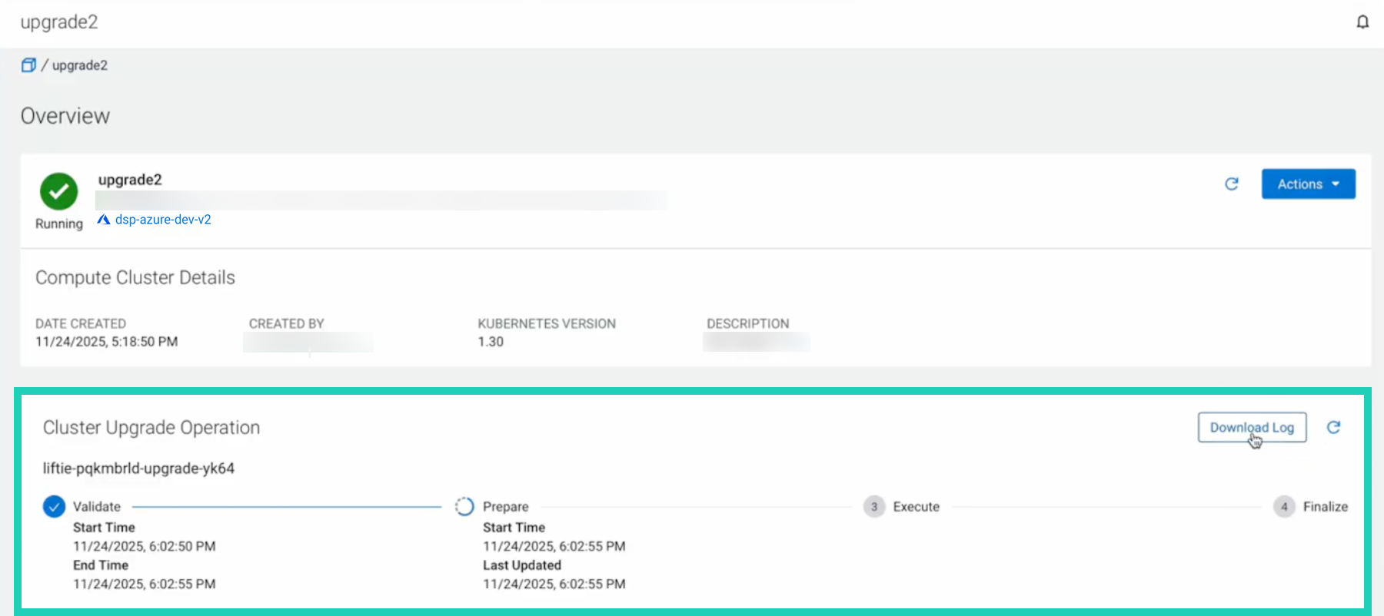Click the Execute step label
This screenshot has height=616, width=1384.
916,507
